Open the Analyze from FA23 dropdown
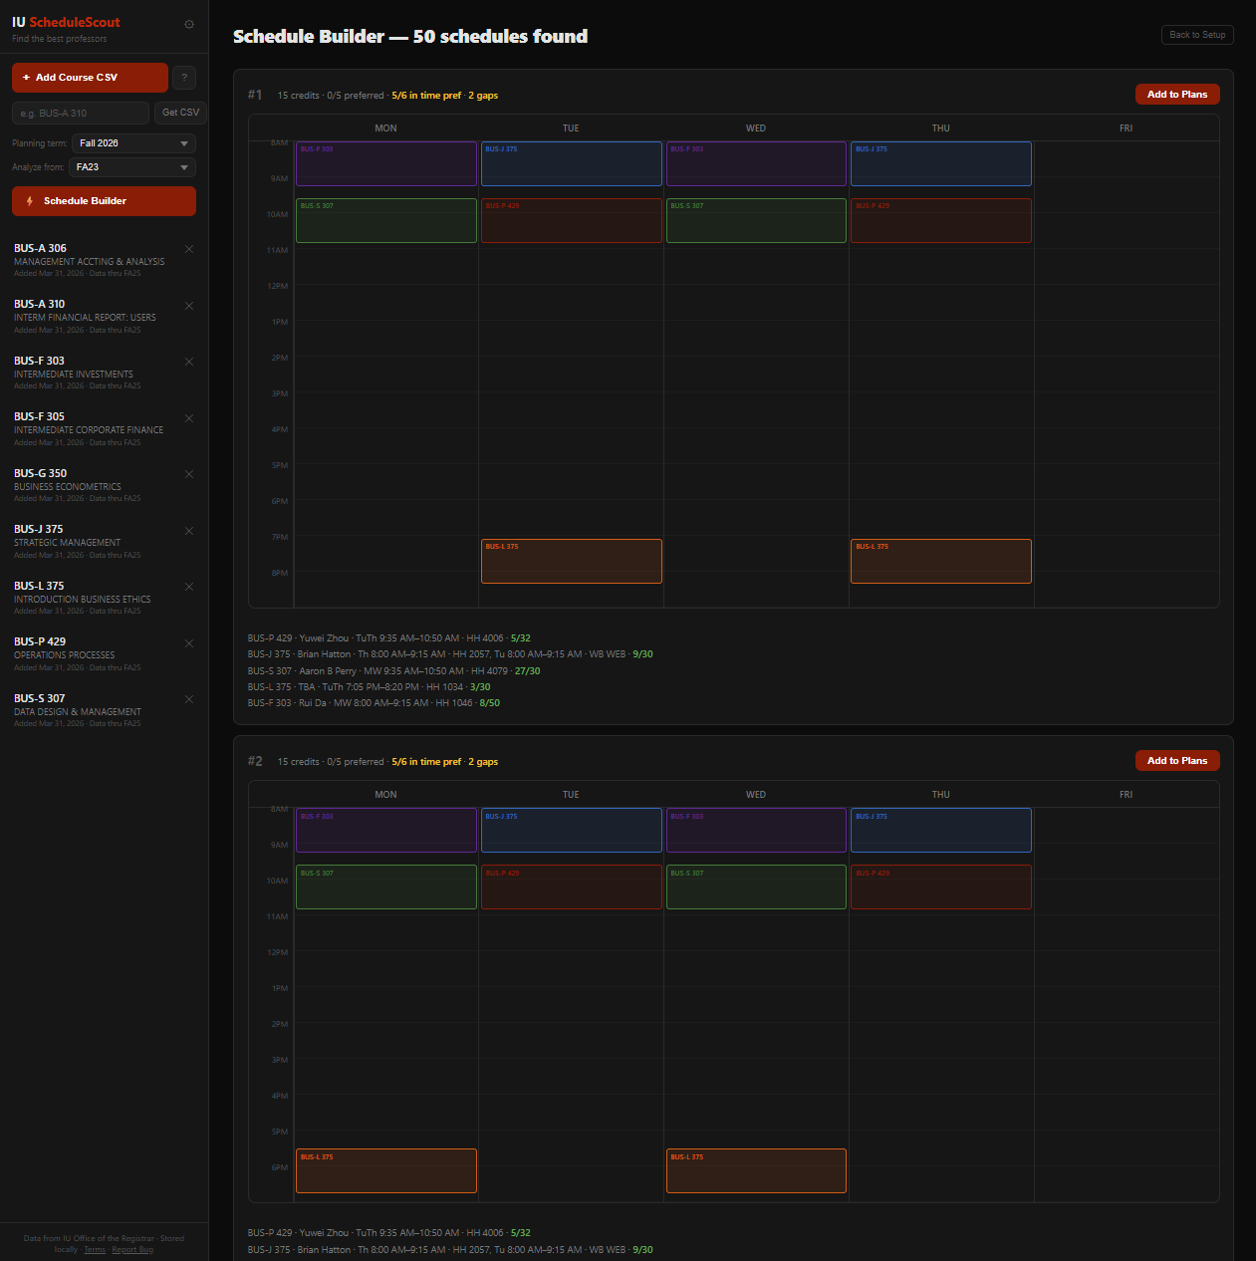The width and height of the screenshot is (1256, 1261). click(130, 166)
